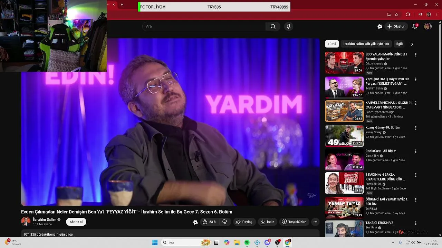Screen dimensions: 442x248
Task: Open Chrome profile avatar
Action: point(429,14)
